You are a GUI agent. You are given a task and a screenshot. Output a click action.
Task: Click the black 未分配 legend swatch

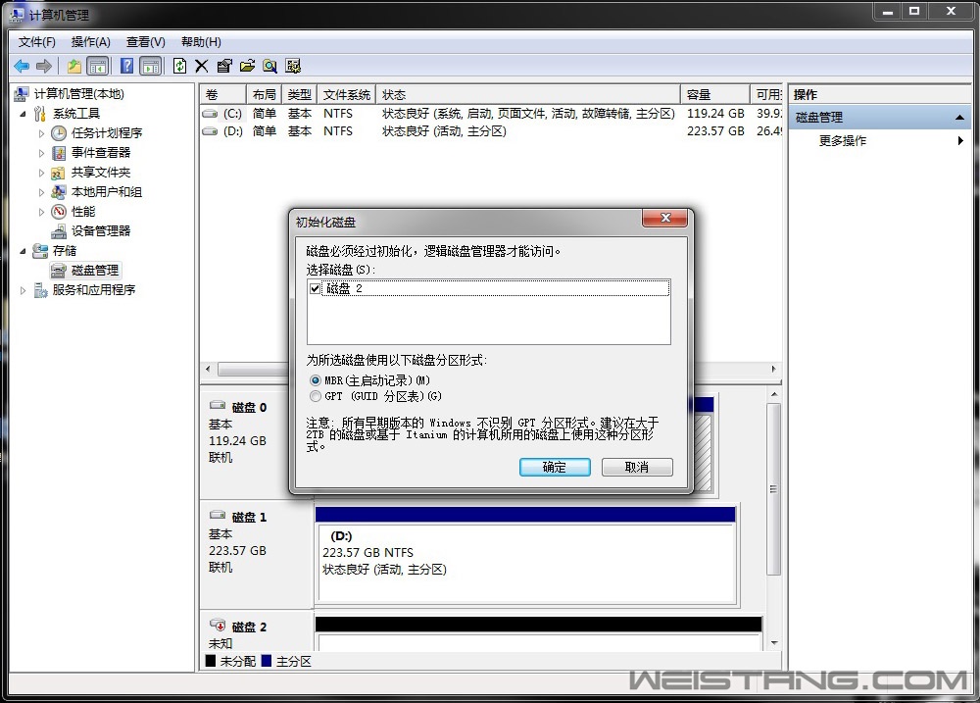(x=211, y=661)
